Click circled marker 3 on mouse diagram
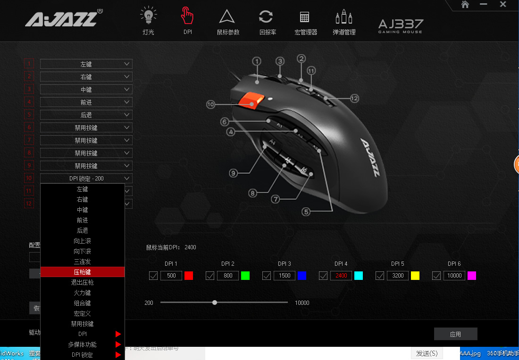The height and width of the screenshot is (360, 519). (280, 61)
